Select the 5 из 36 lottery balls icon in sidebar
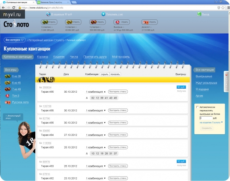Viewport: 230px width, 181px height. tap(8, 76)
